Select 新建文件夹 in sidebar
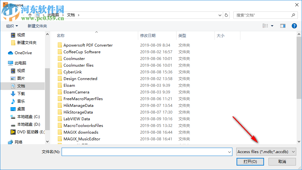 tap(26, 43)
